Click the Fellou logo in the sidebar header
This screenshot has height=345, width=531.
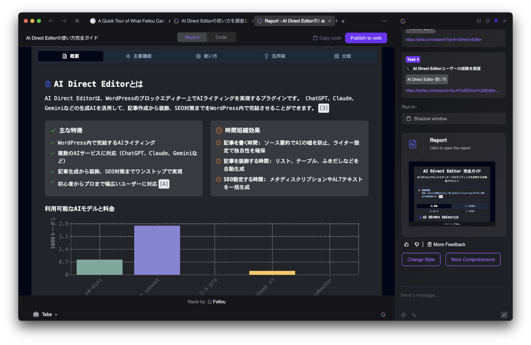point(403,21)
